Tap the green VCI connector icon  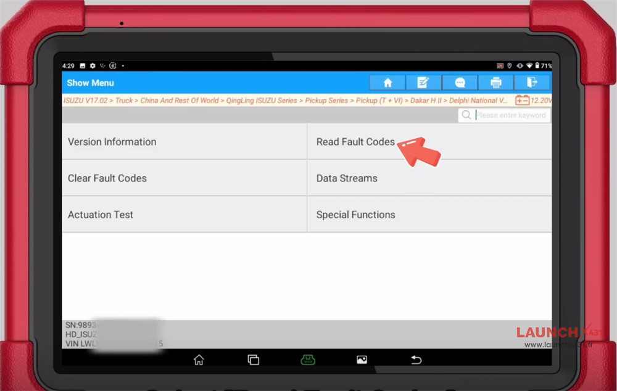[x=308, y=360]
